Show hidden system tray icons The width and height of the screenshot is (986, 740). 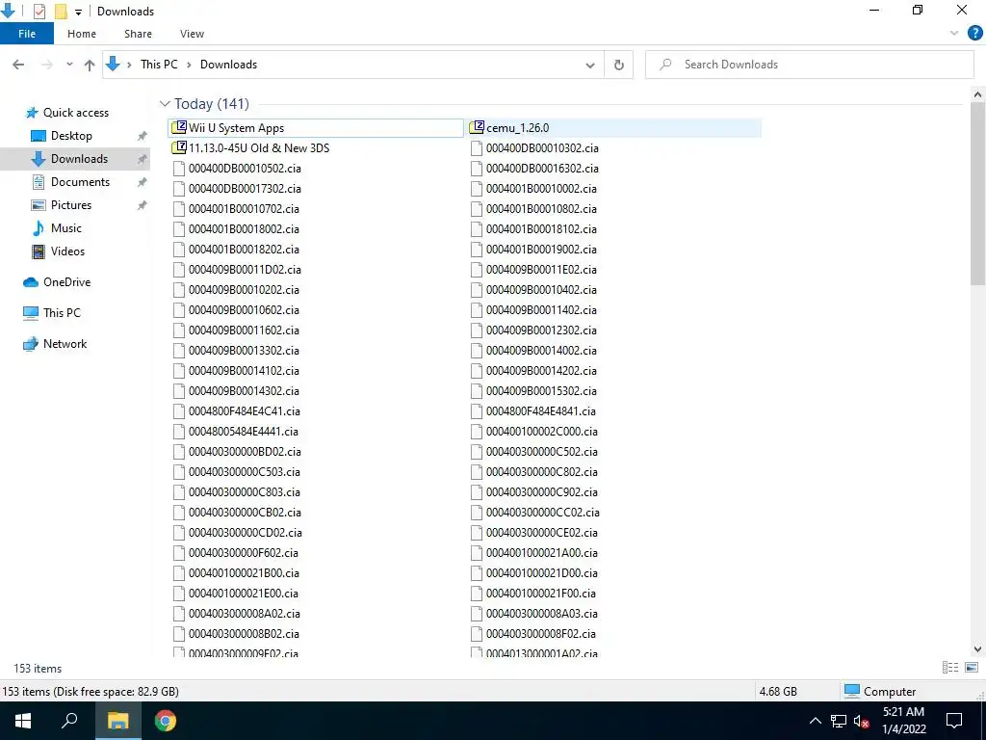click(x=815, y=721)
